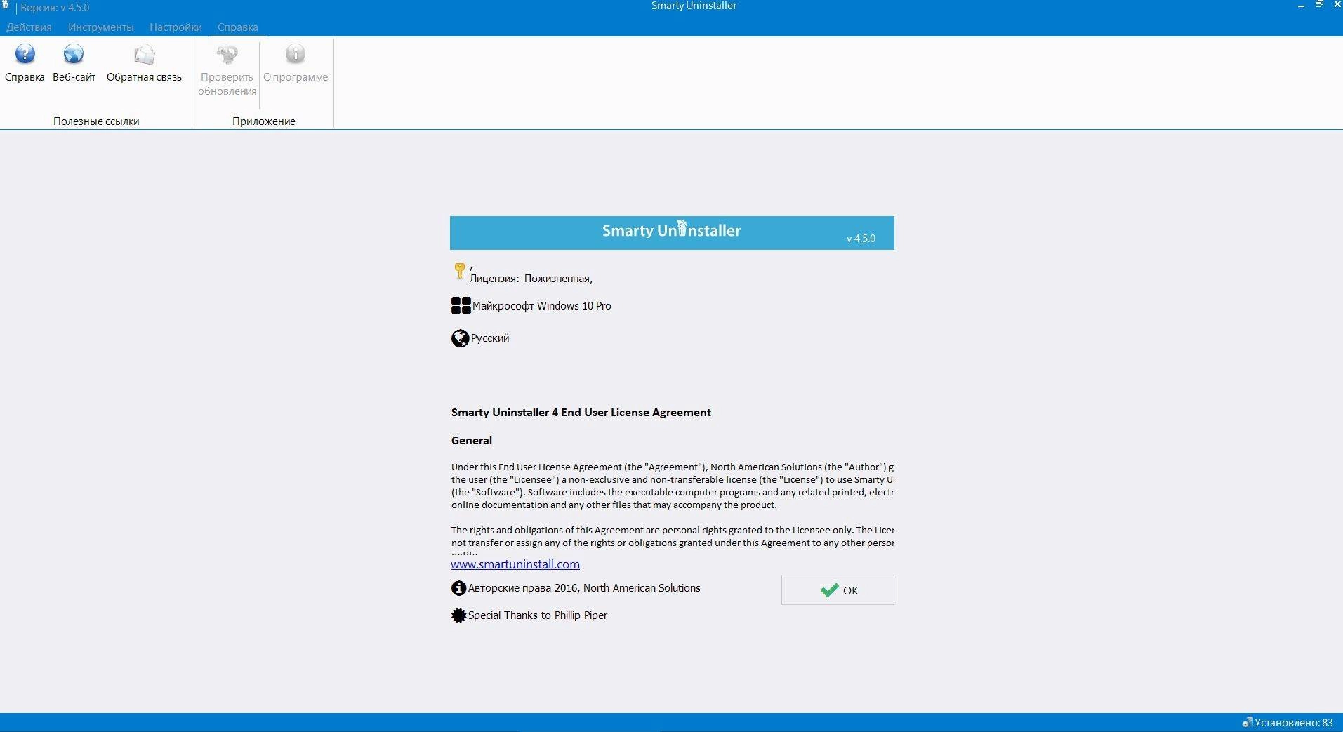Confirm with the OK button

[838, 590]
